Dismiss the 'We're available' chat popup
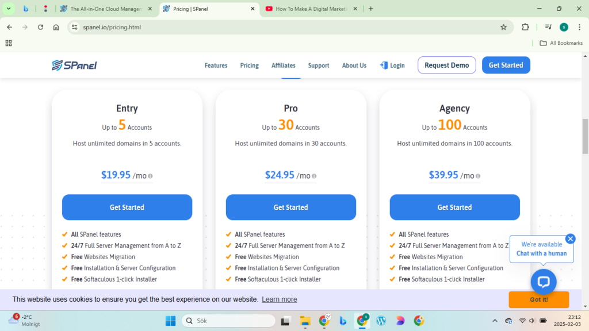 point(570,238)
